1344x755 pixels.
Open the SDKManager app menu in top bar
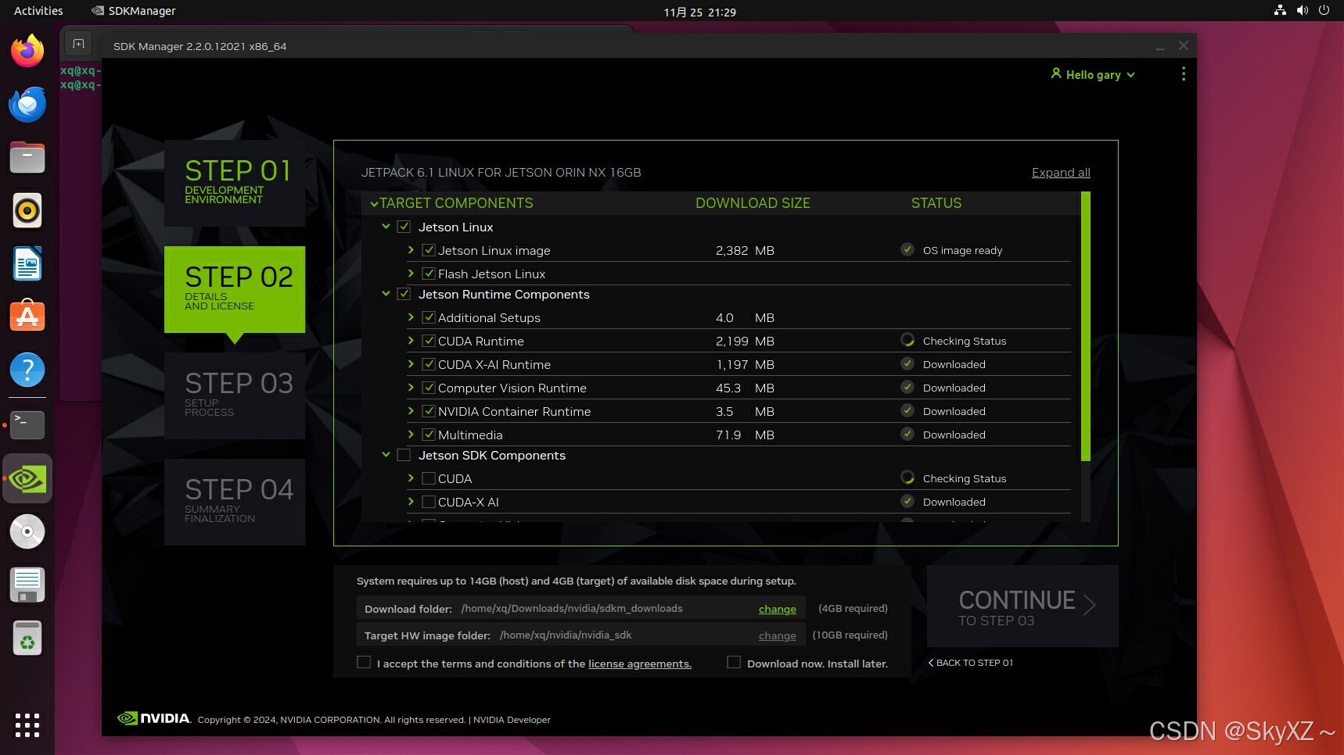pos(134,11)
